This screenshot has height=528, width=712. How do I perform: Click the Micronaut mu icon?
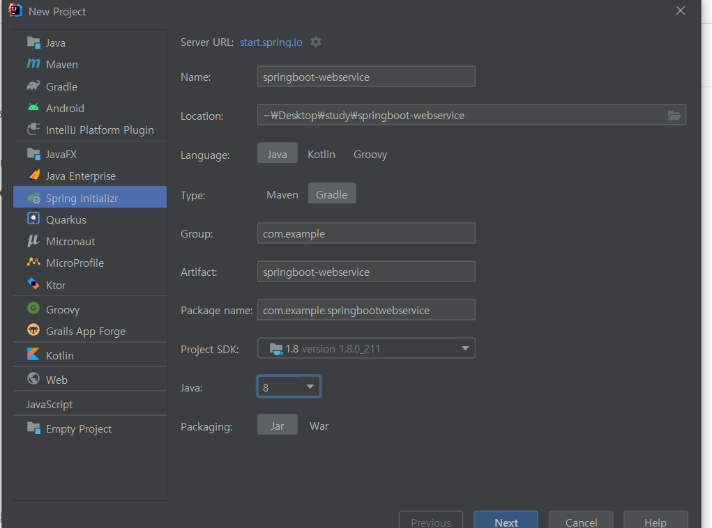[33, 241]
